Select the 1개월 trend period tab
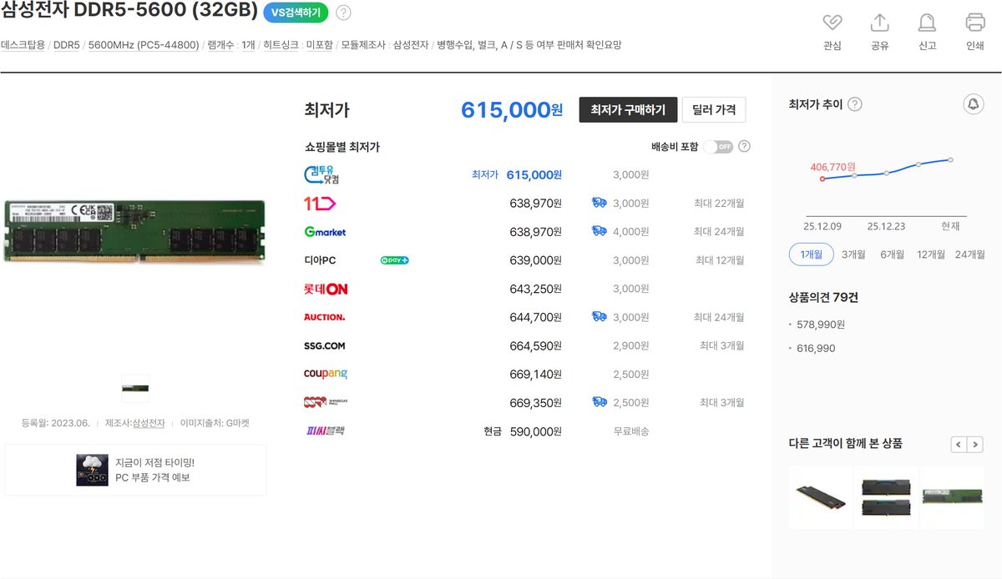Screen dimensions: 1002x579 tap(812, 254)
